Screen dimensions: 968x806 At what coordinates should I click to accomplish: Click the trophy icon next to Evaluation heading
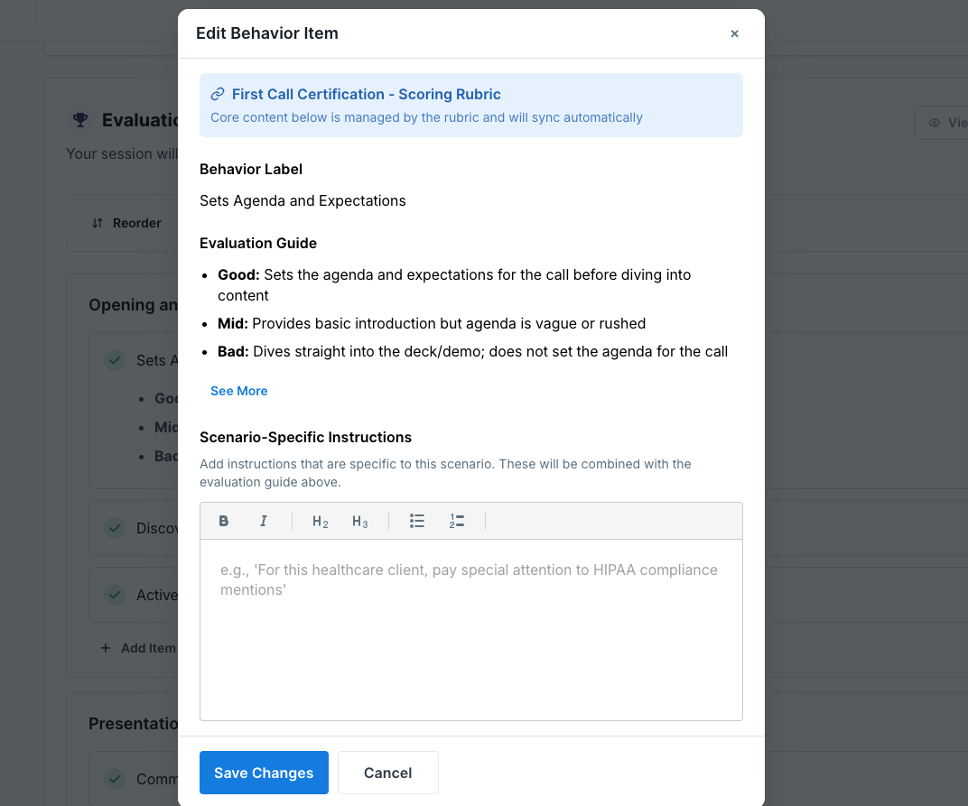pos(80,120)
